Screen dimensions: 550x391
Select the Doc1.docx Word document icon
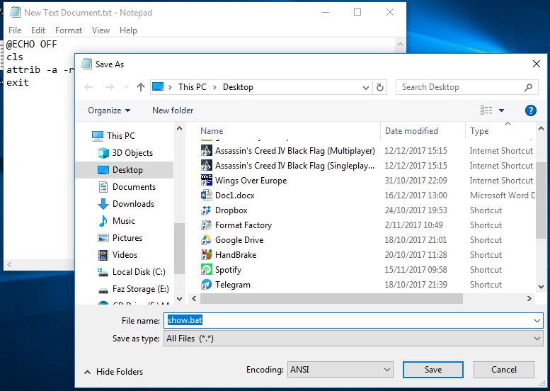click(x=207, y=195)
